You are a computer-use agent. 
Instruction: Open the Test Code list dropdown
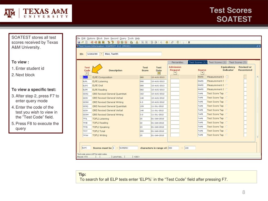click(87, 73)
